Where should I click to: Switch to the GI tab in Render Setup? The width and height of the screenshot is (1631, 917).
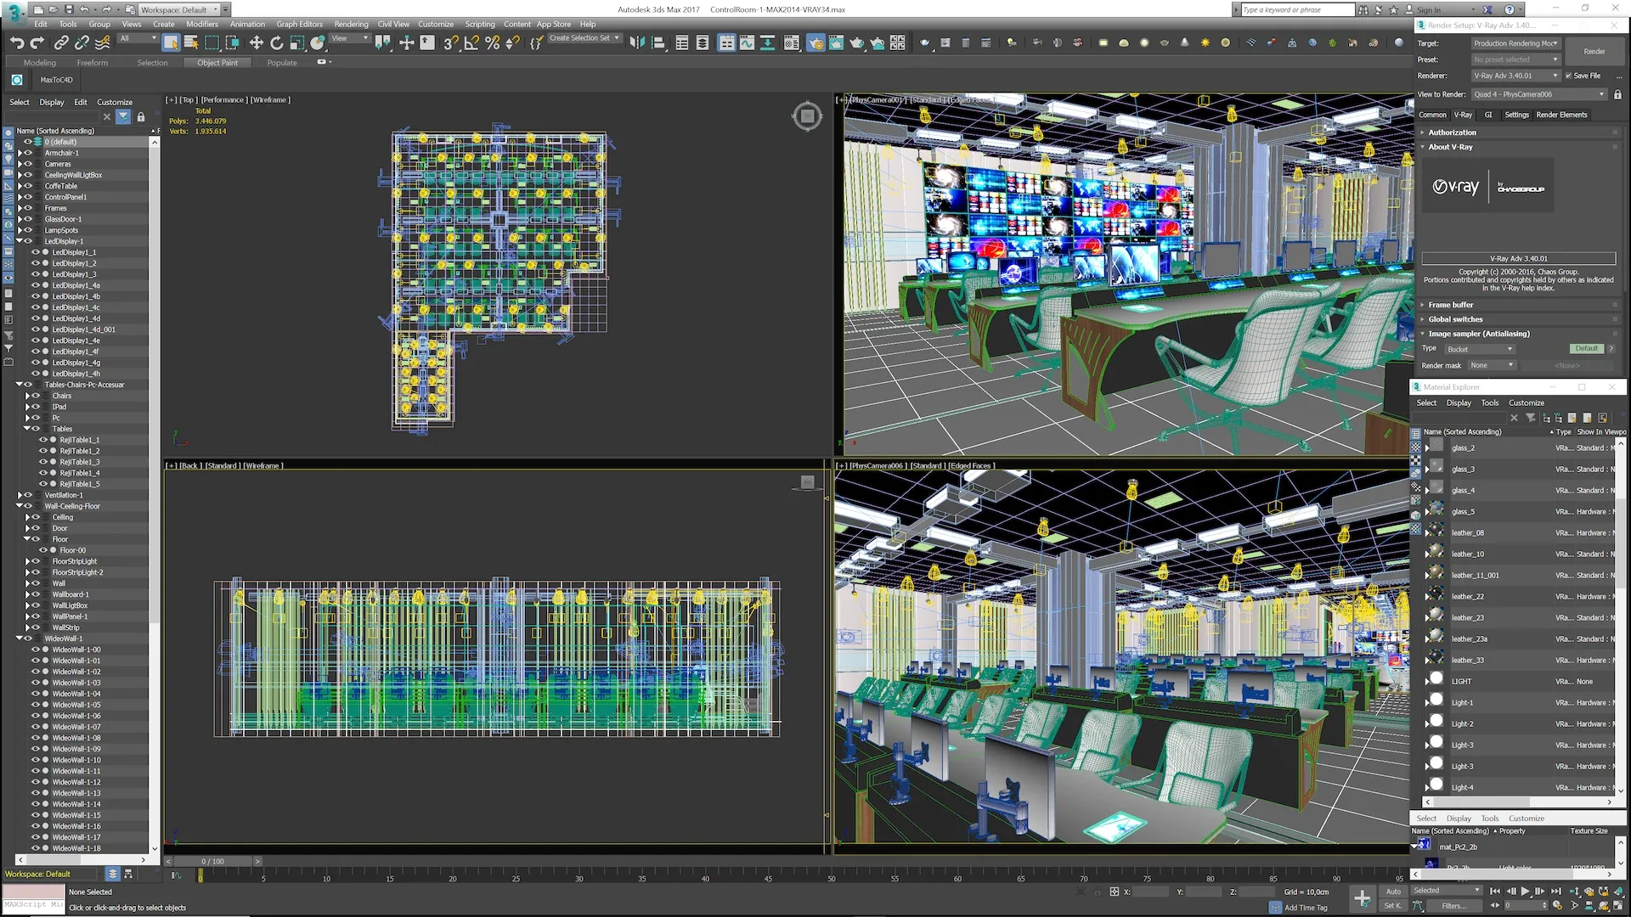(1488, 115)
